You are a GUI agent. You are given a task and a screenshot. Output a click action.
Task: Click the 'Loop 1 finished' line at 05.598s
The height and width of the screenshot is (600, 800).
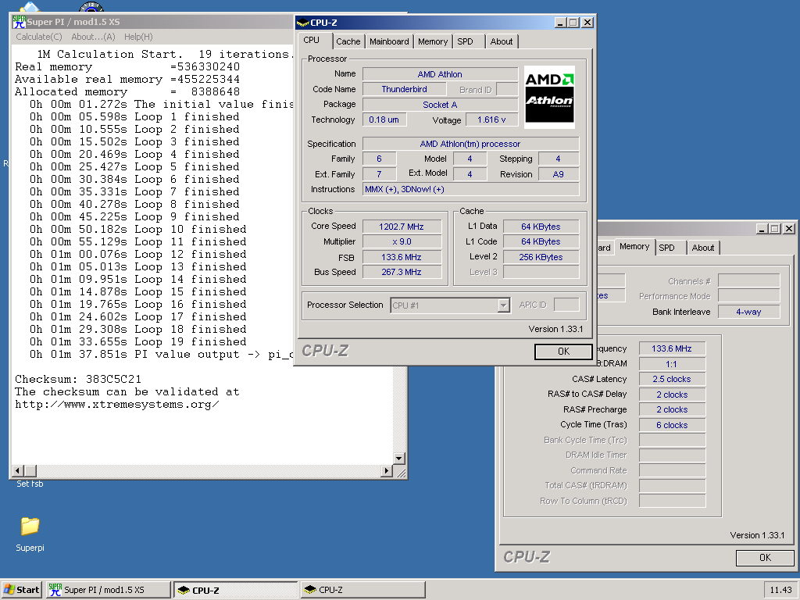coord(134,117)
